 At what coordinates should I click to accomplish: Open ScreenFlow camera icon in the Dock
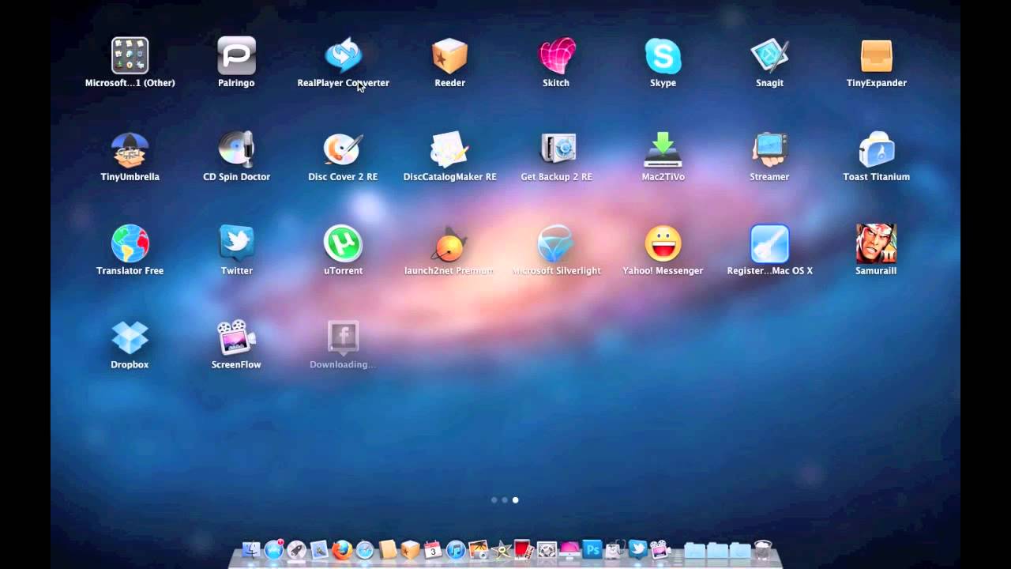click(x=660, y=549)
